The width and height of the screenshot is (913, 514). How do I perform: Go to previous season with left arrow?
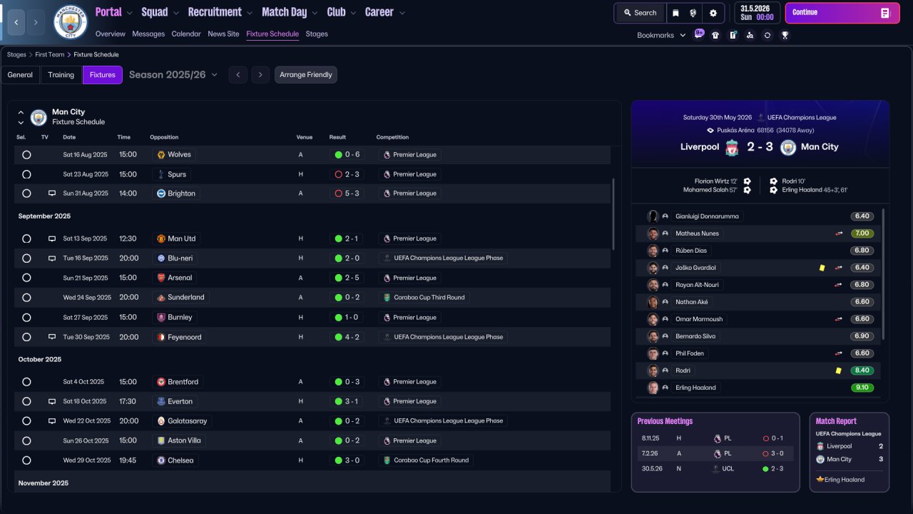238,75
